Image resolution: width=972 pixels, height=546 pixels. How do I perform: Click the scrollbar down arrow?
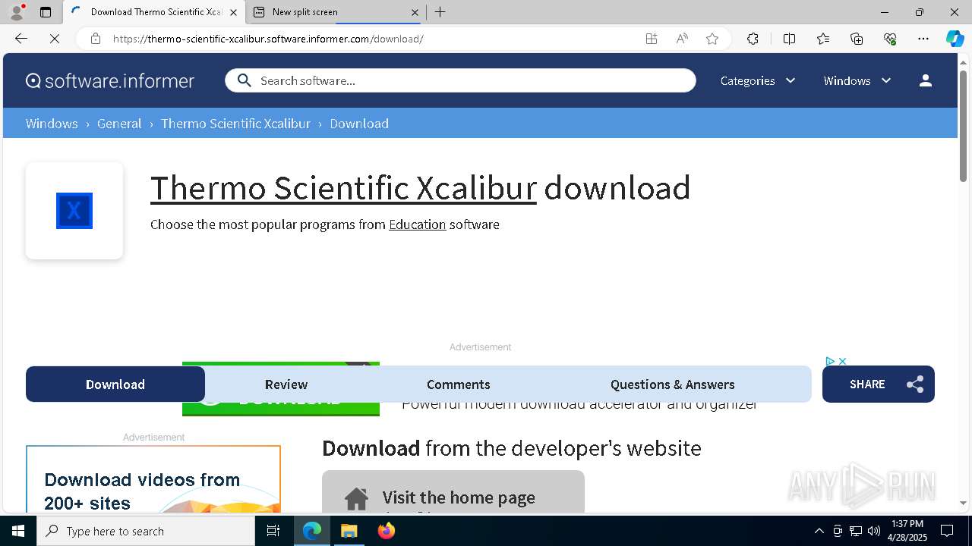[x=963, y=503]
